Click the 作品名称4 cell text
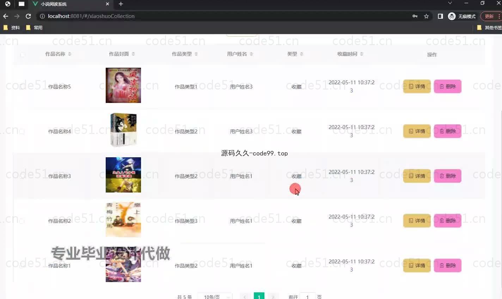502x299 pixels. pyautogui.click(x=59, y=132)
